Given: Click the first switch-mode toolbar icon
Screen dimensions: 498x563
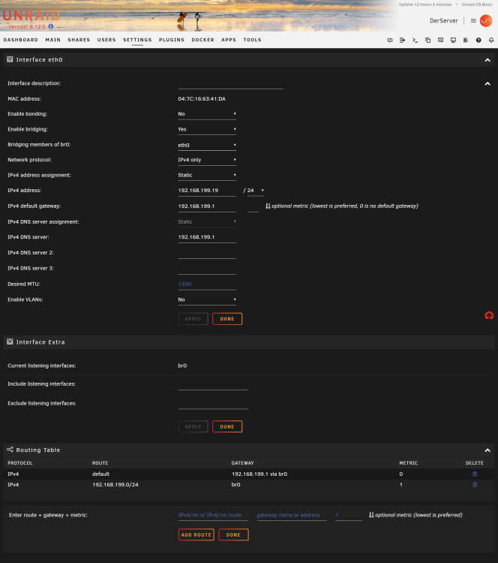Looking at the screenshot, I should [x=390, y=41].
